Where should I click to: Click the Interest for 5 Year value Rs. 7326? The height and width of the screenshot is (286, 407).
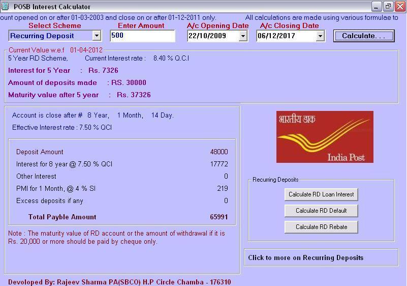pos(103,70)
